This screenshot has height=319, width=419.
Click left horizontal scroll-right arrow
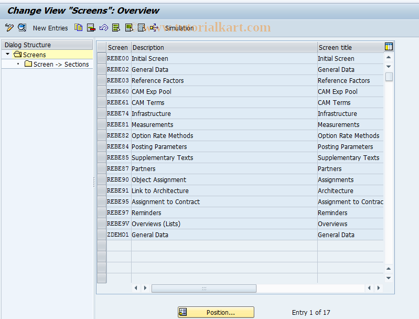point(145,288)
